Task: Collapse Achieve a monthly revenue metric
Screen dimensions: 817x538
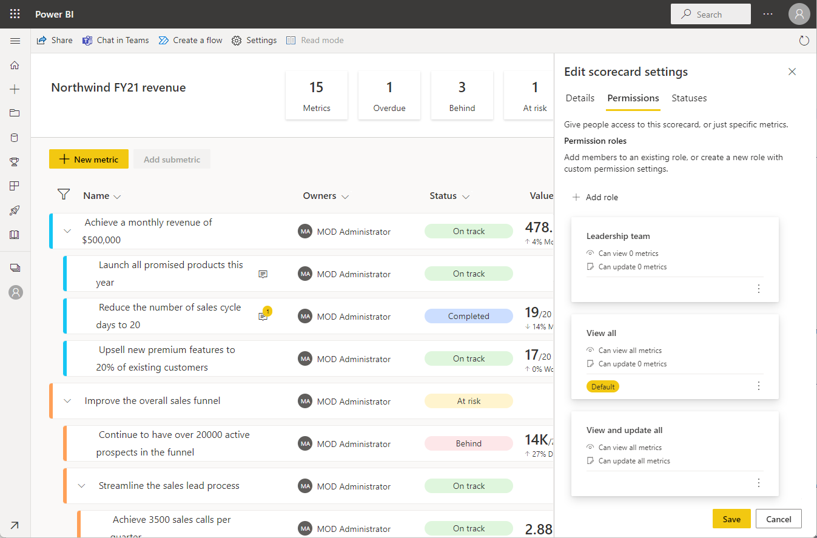Action: point(67,231)
